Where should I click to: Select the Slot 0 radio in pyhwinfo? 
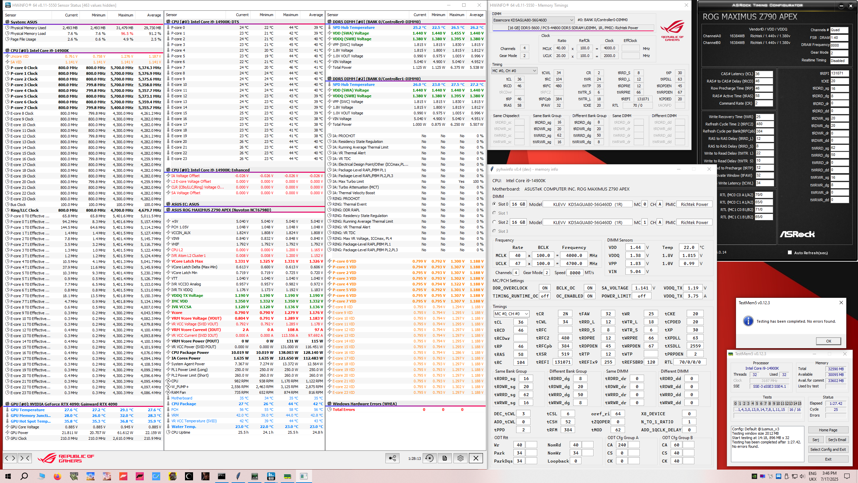coord(494,204)
